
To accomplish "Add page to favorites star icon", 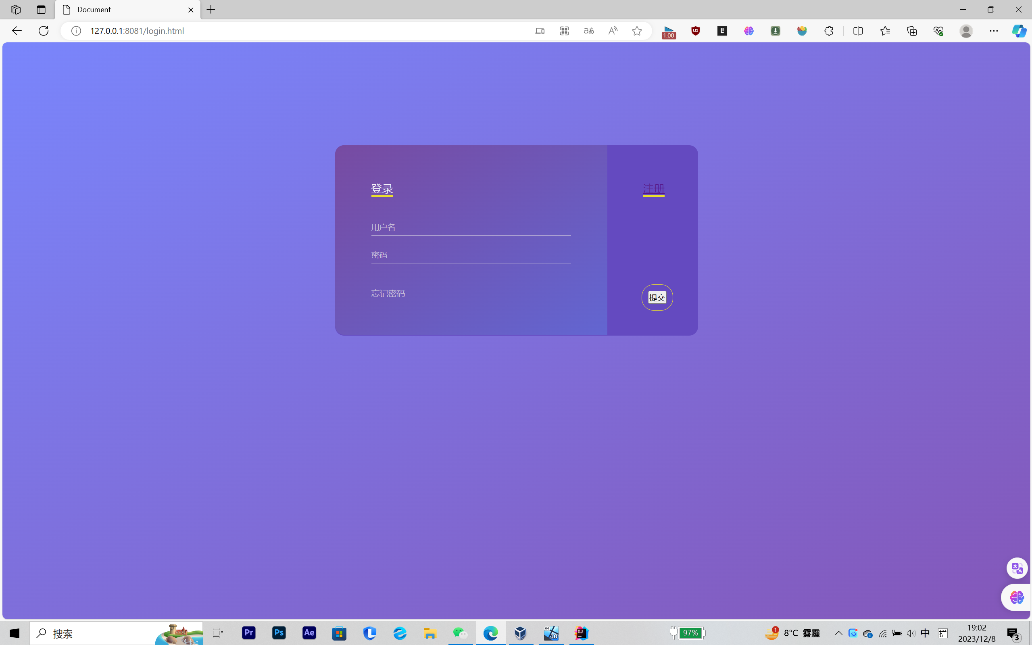I will pyautogui.click(x=637, y=31).
